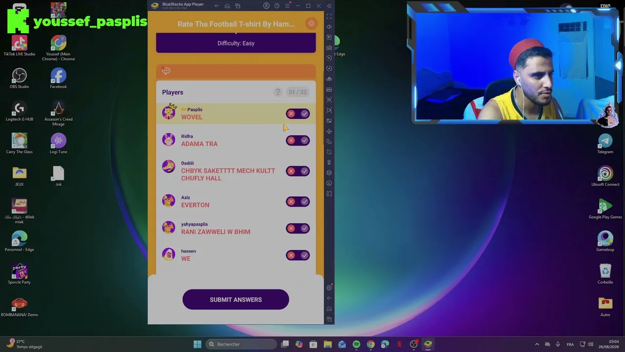Open the game settings gear icon

(311, 23)
